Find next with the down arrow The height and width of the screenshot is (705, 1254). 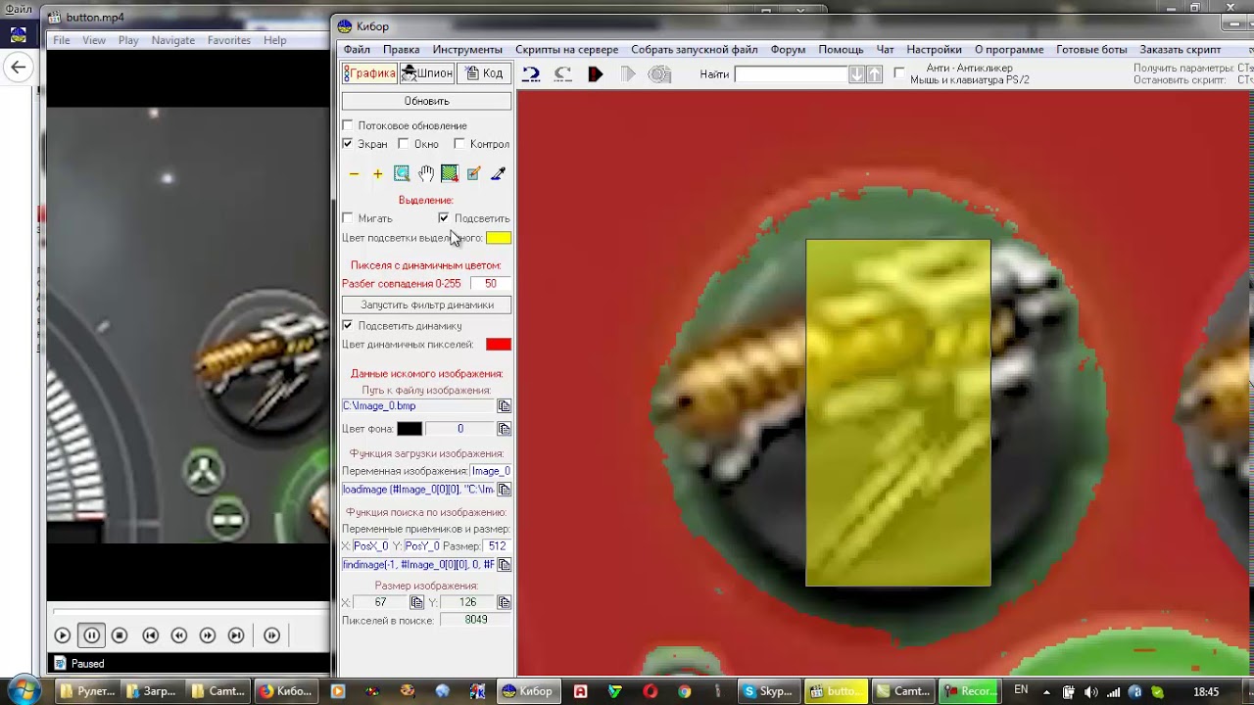[x=856, y=74]
